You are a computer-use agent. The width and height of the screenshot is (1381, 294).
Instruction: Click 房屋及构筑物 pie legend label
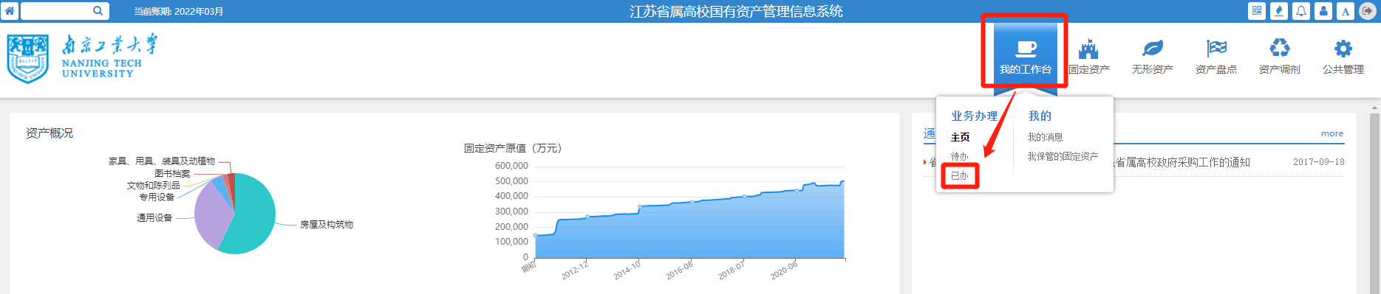coord(327,224)
